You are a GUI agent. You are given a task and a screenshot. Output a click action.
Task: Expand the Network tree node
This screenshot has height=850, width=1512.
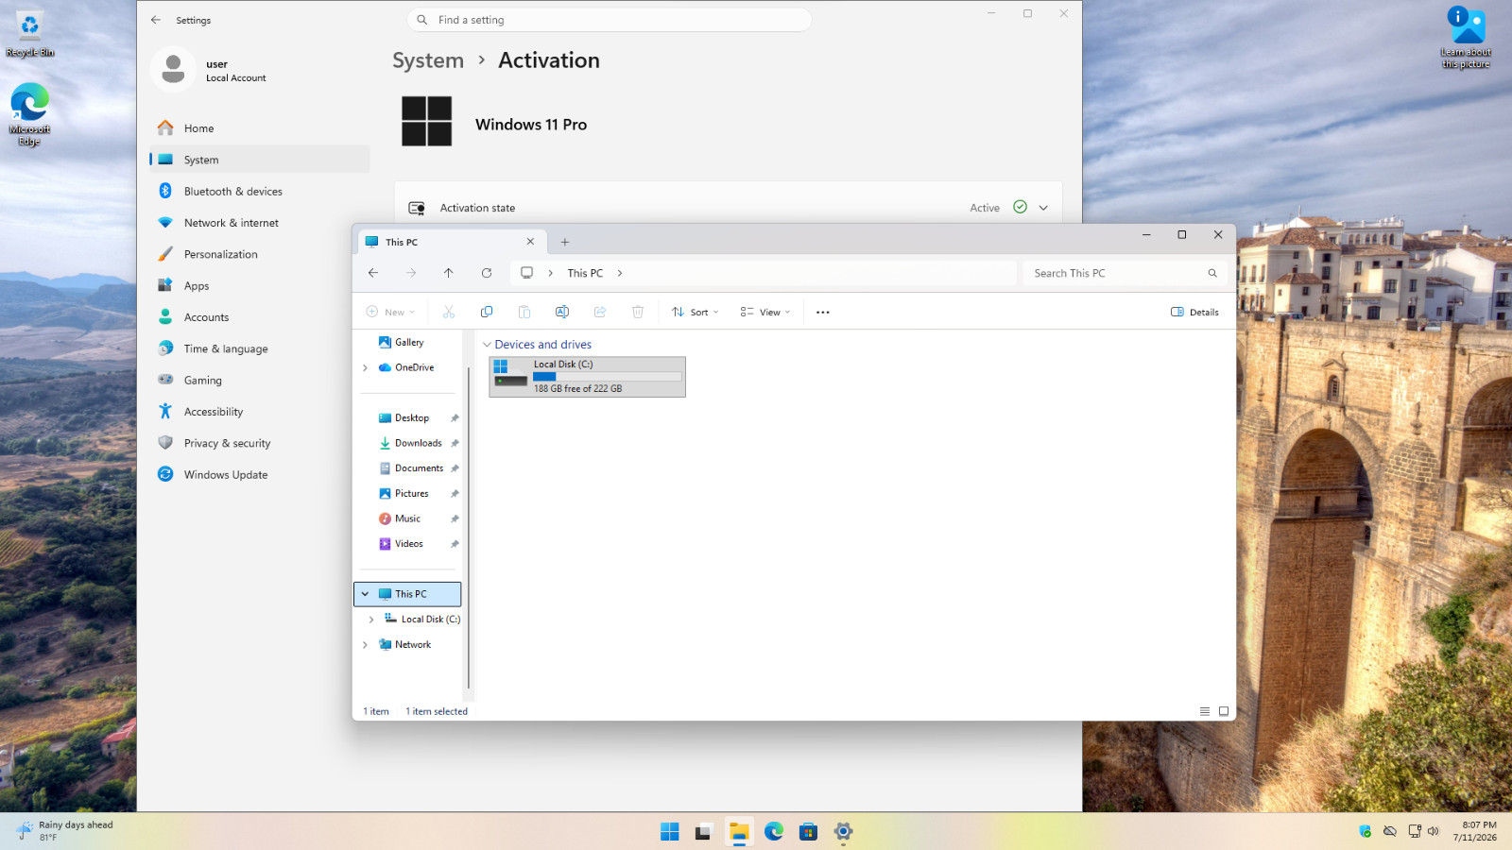(365, 645)
